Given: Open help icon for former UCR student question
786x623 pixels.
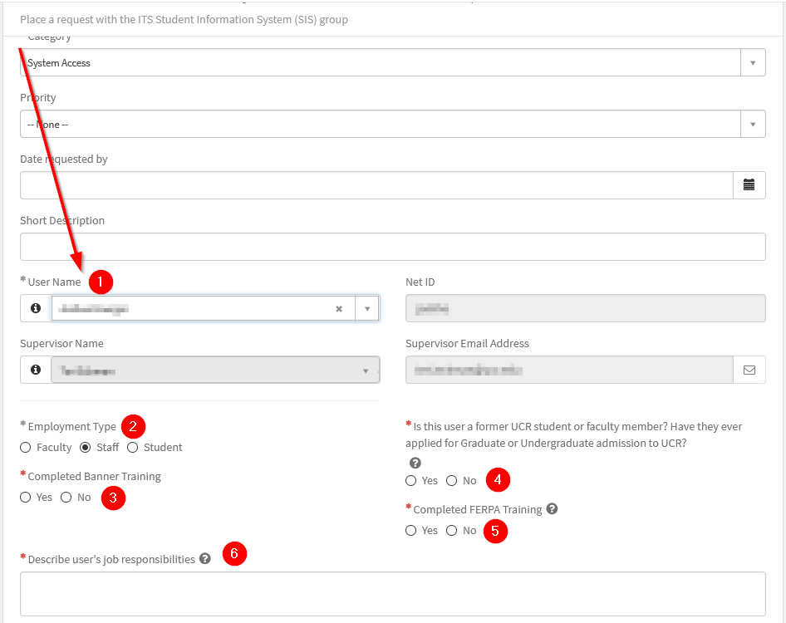Looking at the screenshot, I should pyautogui.click(x=415, y=463).
